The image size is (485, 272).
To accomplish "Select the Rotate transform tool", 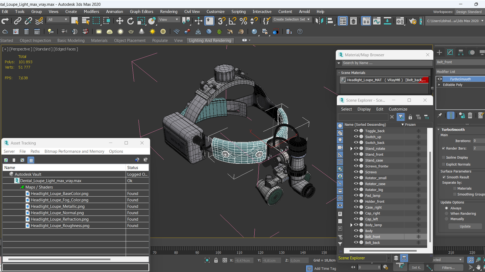I will [x=130, y=21].
